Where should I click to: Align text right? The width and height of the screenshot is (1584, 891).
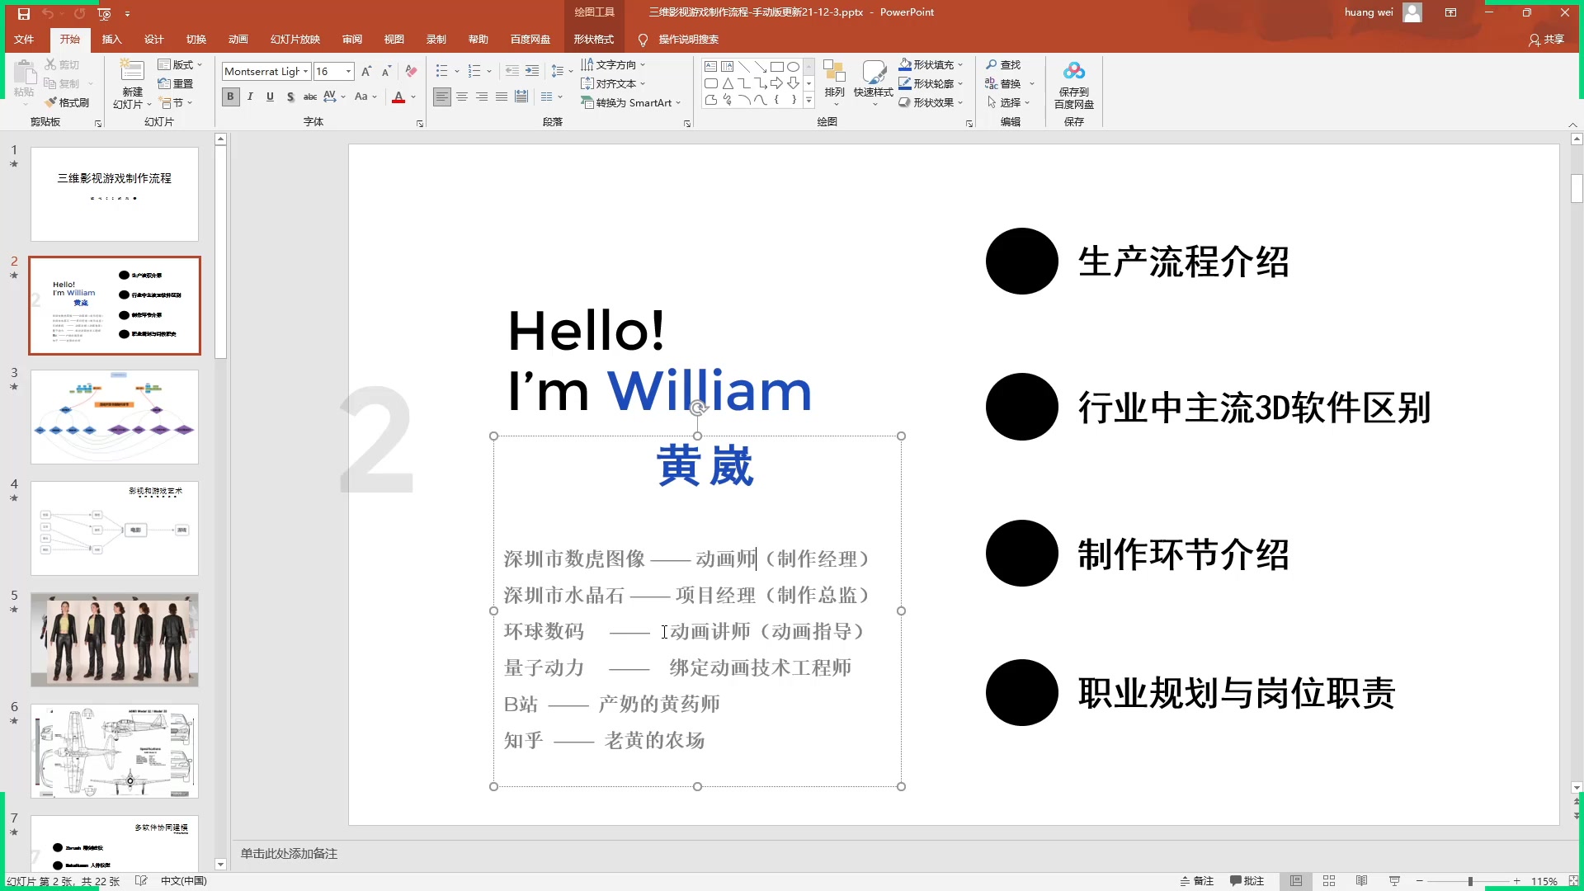click(482, 97)
